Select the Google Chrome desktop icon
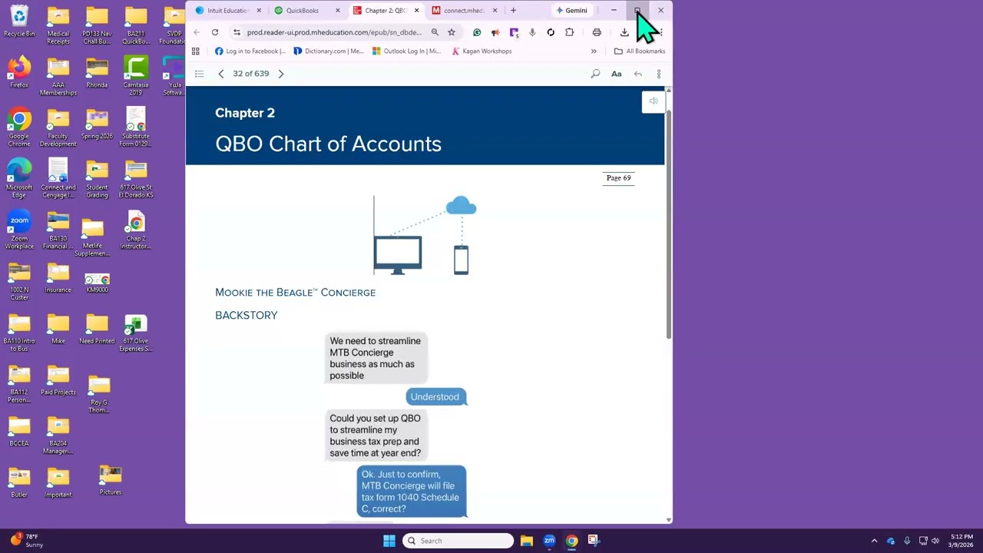 pos(19,127)
